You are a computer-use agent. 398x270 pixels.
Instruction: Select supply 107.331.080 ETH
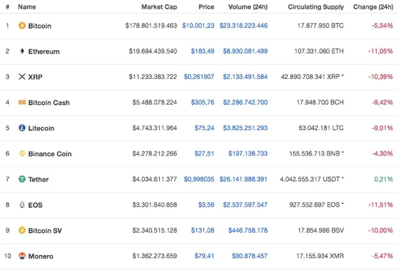click(x=319, y=51)
